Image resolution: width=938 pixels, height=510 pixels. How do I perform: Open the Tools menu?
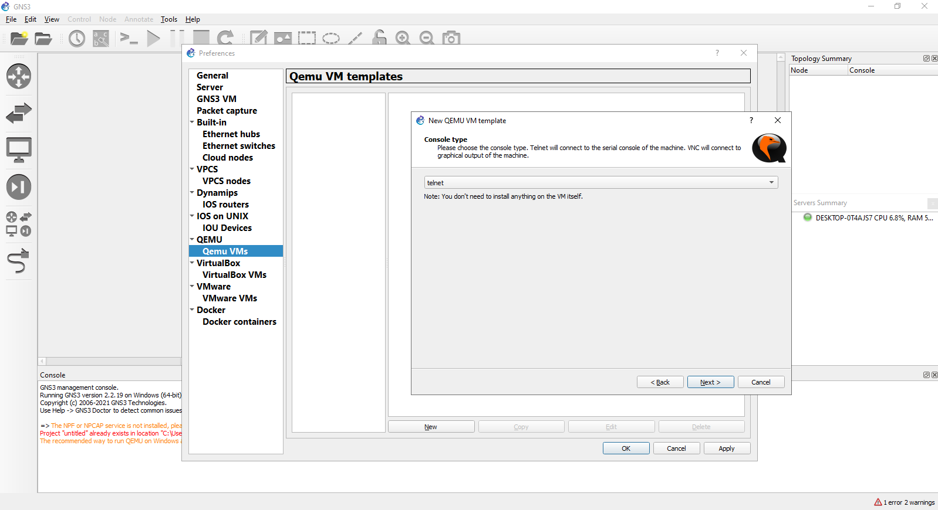(x=169, y=19)
